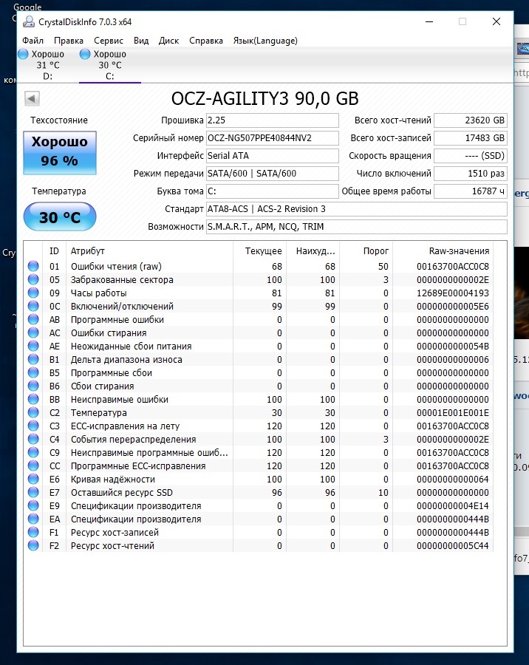Viewport: 529px width, 665px height.
Task: Click the Raw-значения column header
Action: pyautogui.click(x=444, y=250)
